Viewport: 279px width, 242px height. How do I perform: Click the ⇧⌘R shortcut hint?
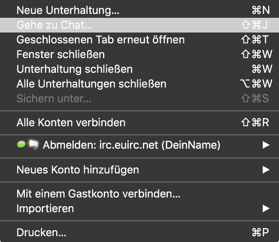(x=255, y=122)
